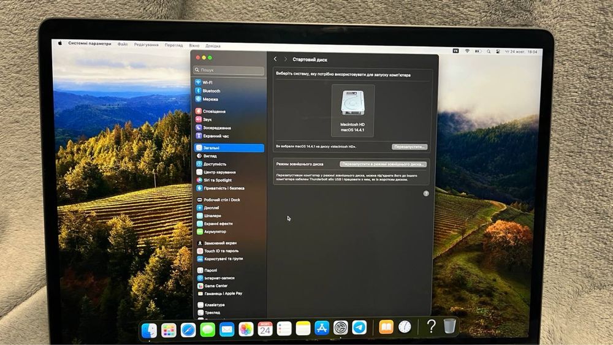Select Звук in the sidebar
The height and width of the screenshot is (345, 613).
click(x=229, y=119)
